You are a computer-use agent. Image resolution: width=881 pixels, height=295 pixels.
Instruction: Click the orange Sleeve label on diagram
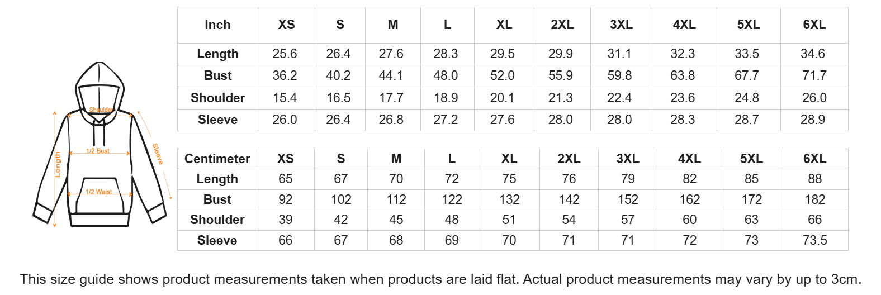pyautogui.click(x=158, y=154)
